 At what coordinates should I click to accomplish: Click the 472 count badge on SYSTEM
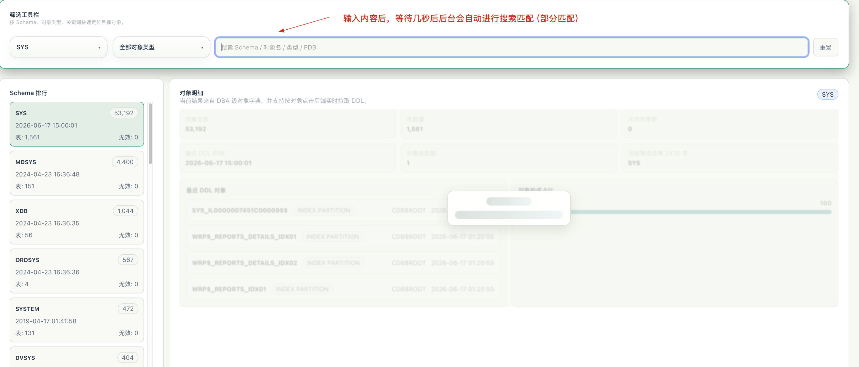pos(128,309)
